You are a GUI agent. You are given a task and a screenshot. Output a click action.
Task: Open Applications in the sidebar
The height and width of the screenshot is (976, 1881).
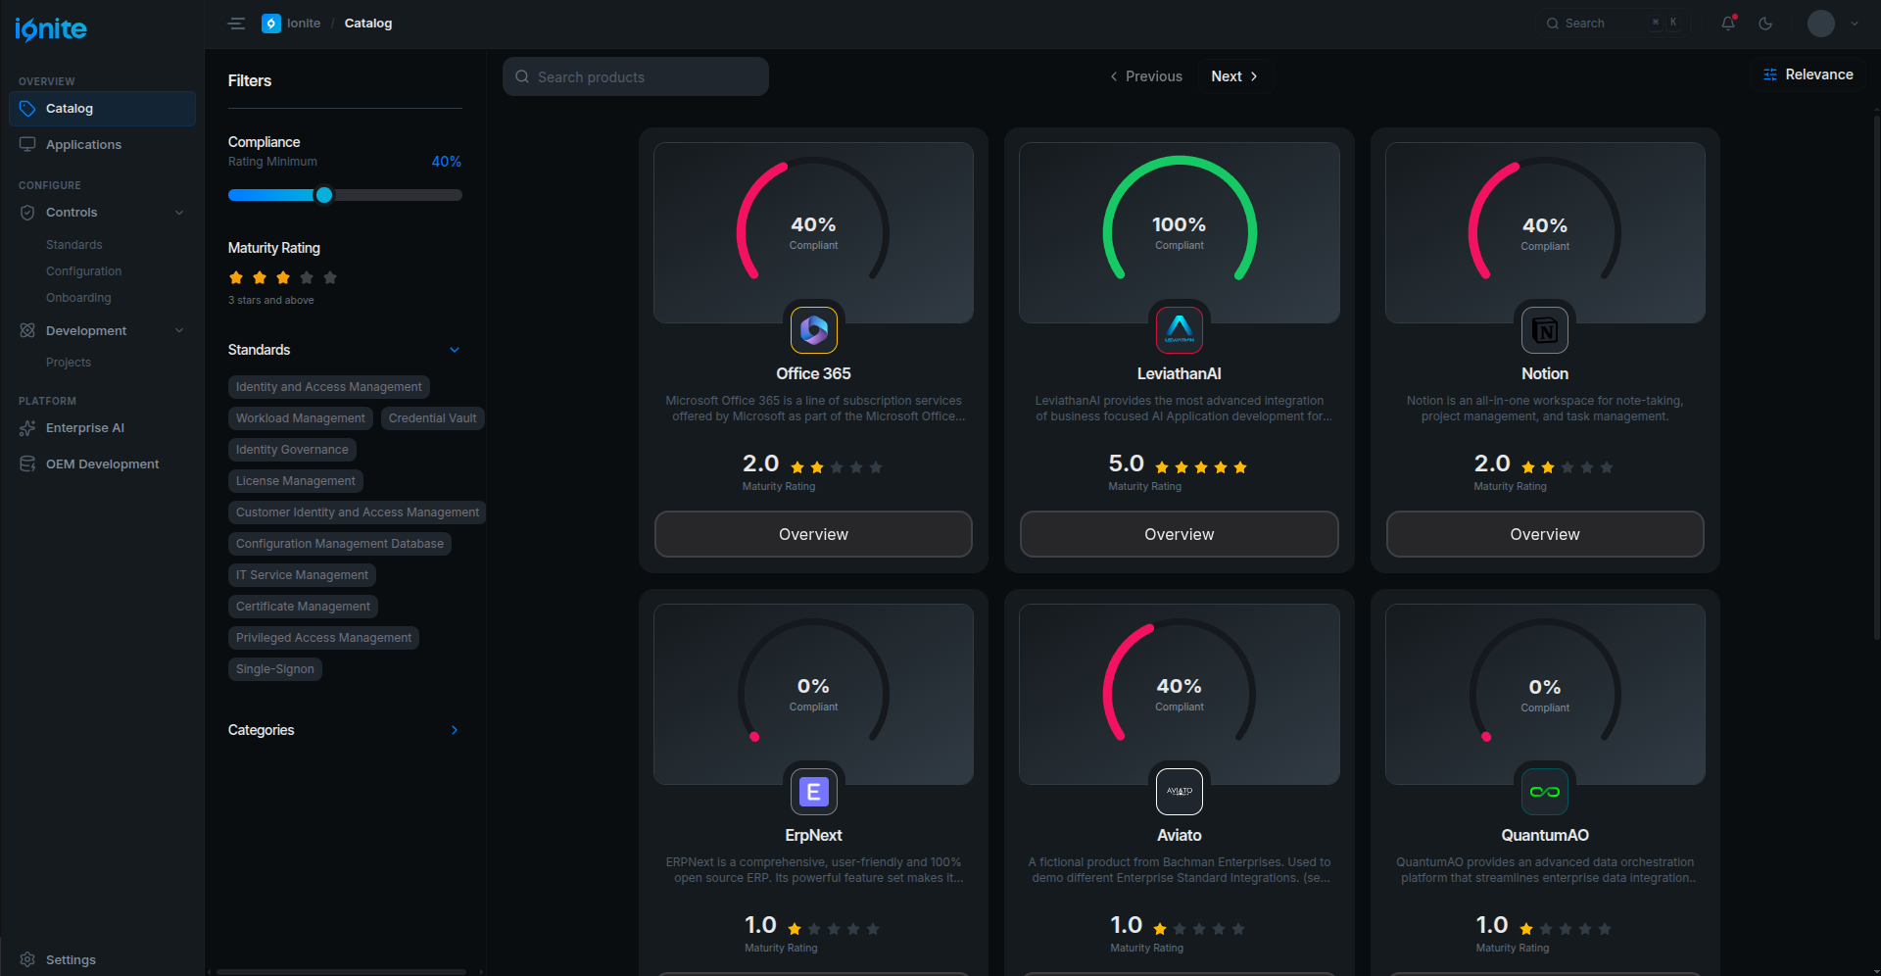pyautogui.click(x=83, y=145)
